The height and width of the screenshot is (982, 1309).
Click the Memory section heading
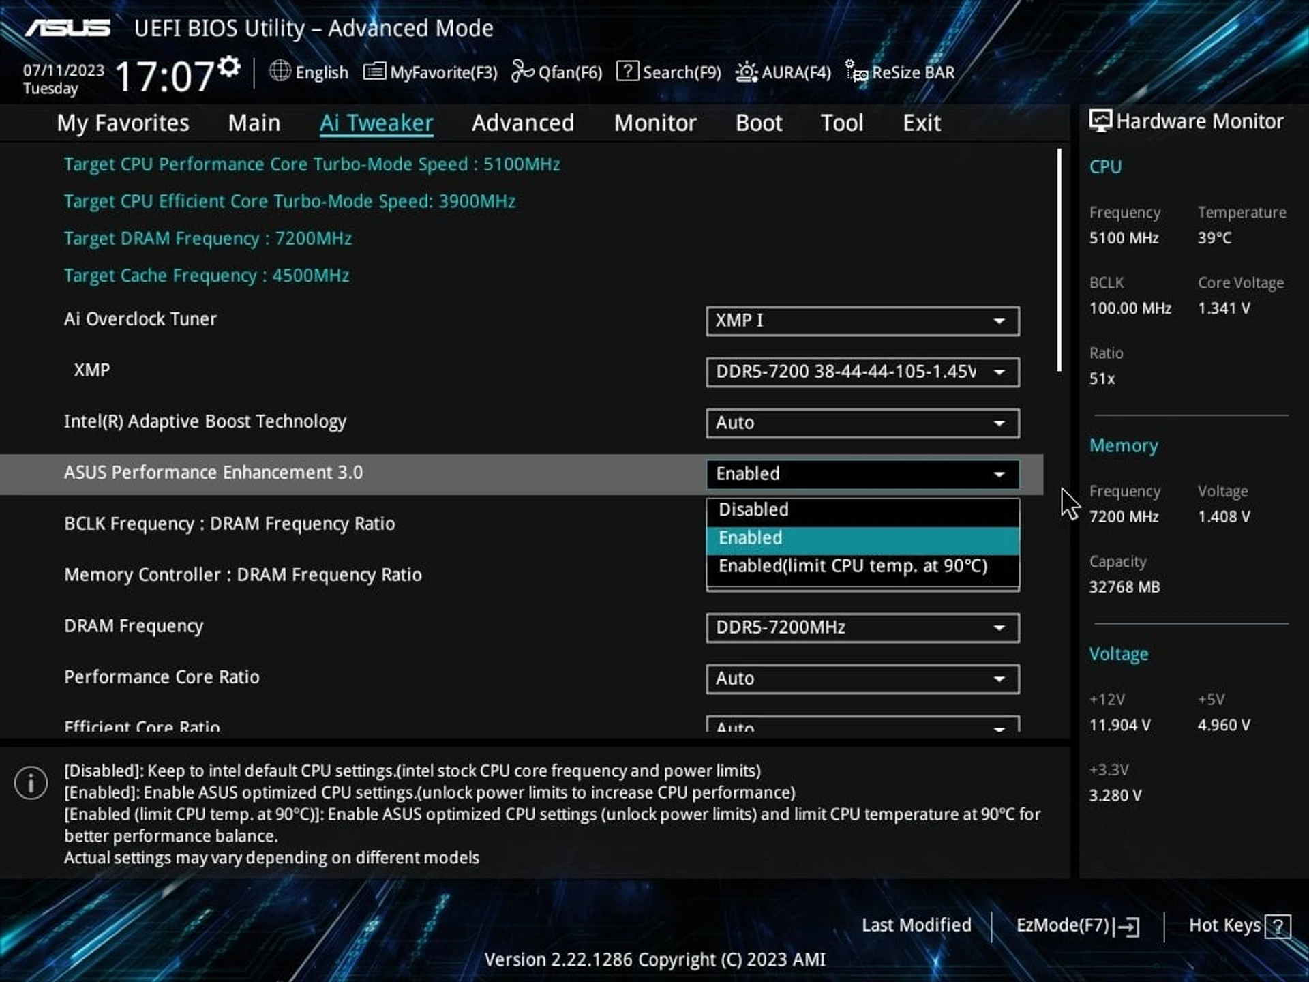click(x=1124, y=446)
